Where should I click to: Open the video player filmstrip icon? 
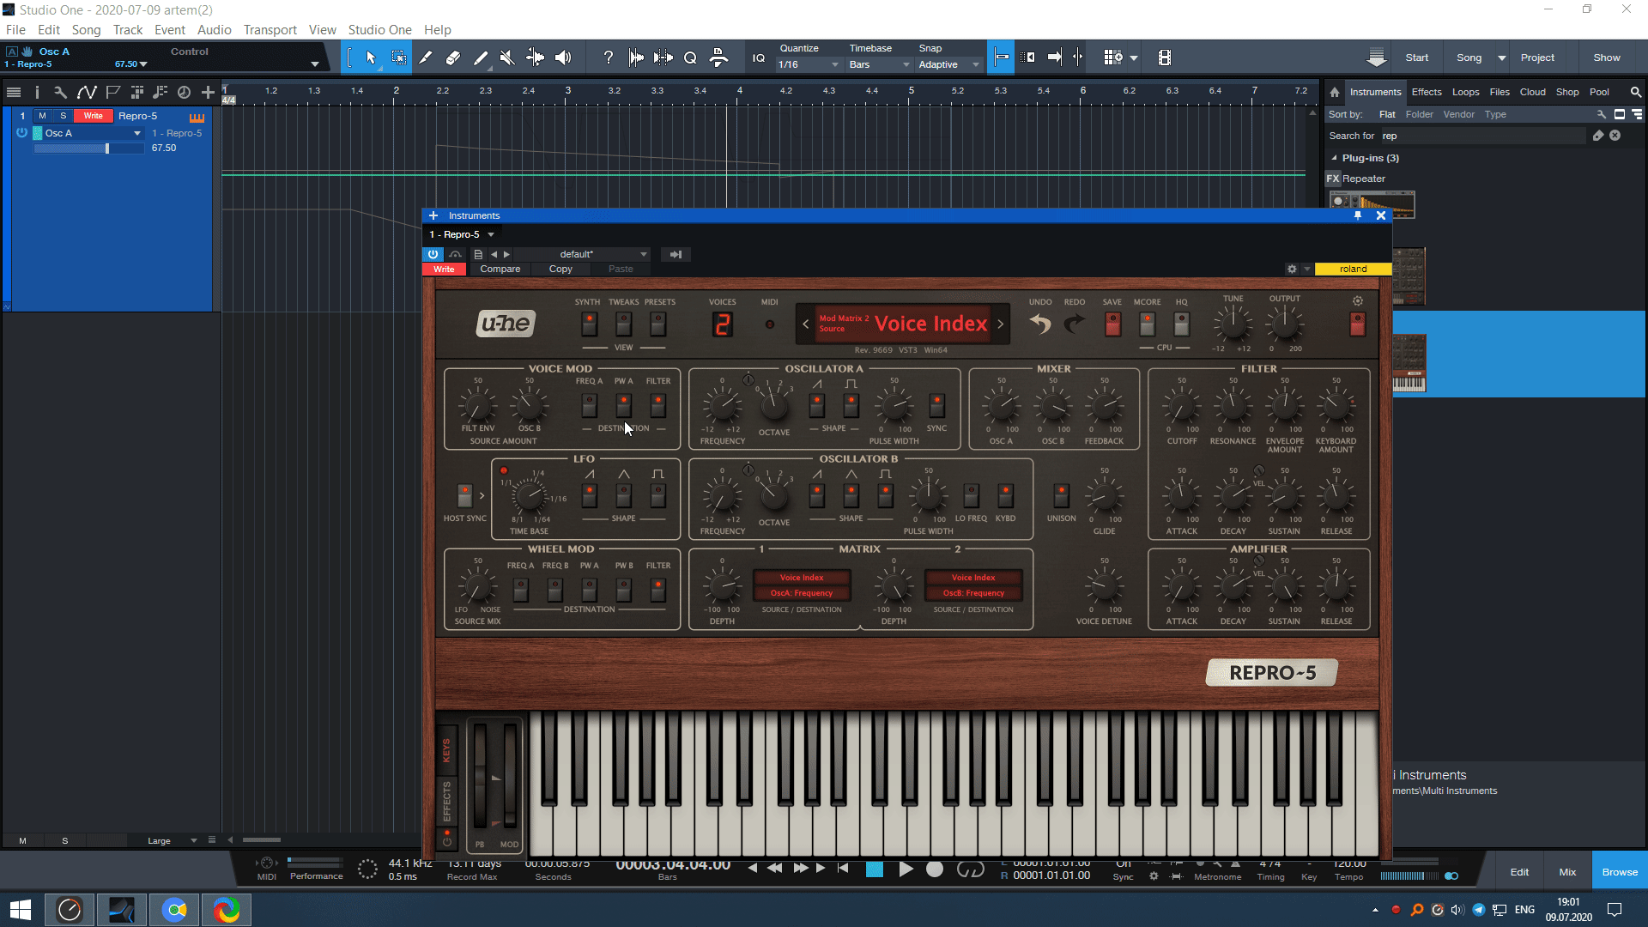1164,58
